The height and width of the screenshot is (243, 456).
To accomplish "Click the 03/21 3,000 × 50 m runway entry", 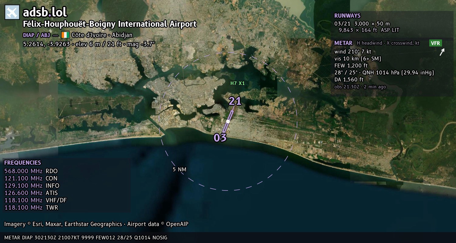I will click(x=362, y=23).
